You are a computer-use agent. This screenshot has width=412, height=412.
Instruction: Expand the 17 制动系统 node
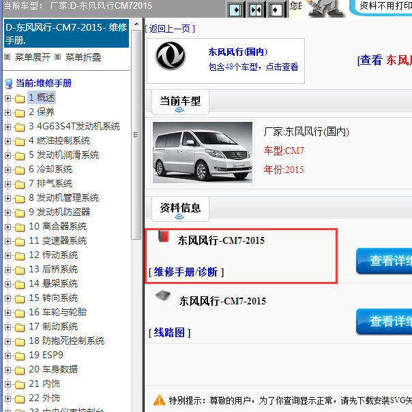(x=8, y=327)
